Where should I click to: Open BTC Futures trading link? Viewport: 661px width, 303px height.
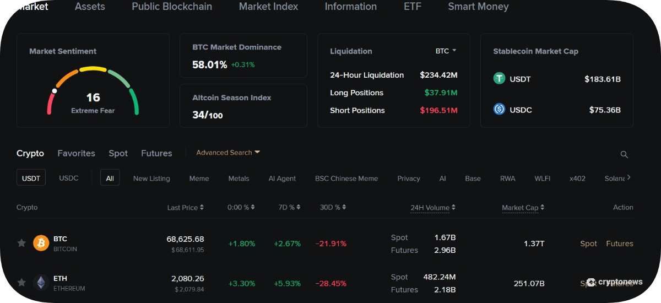tap(620, 244)
